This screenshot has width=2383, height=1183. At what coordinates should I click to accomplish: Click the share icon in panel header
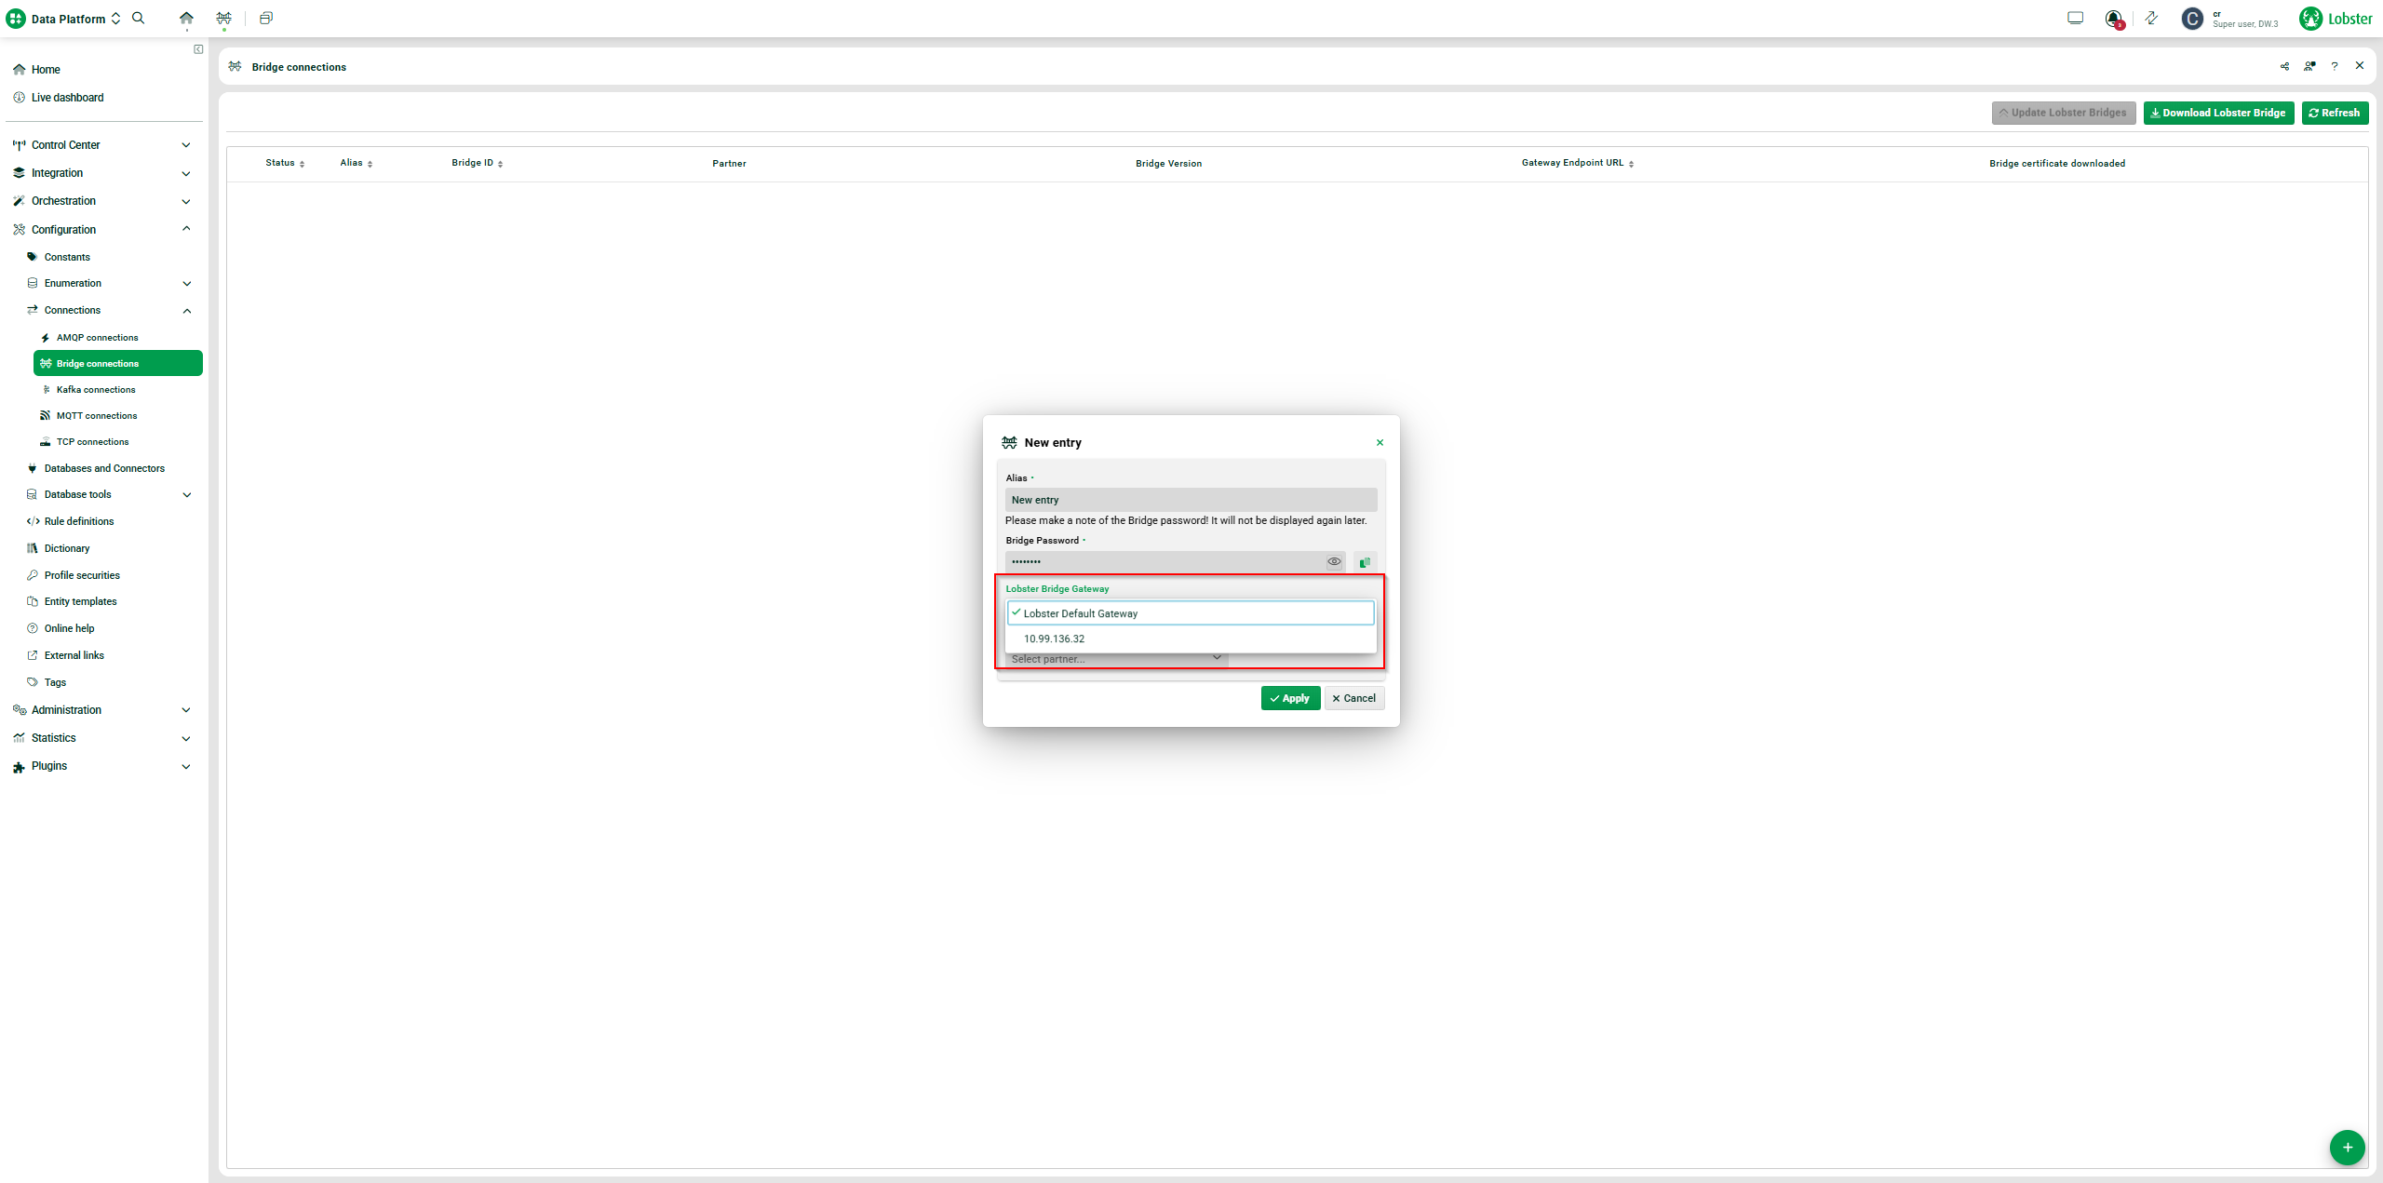[x=2284, y=66]
